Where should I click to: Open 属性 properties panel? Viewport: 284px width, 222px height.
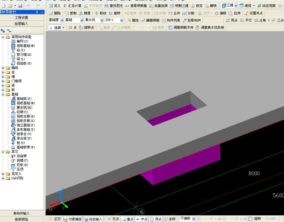(133, 20)
